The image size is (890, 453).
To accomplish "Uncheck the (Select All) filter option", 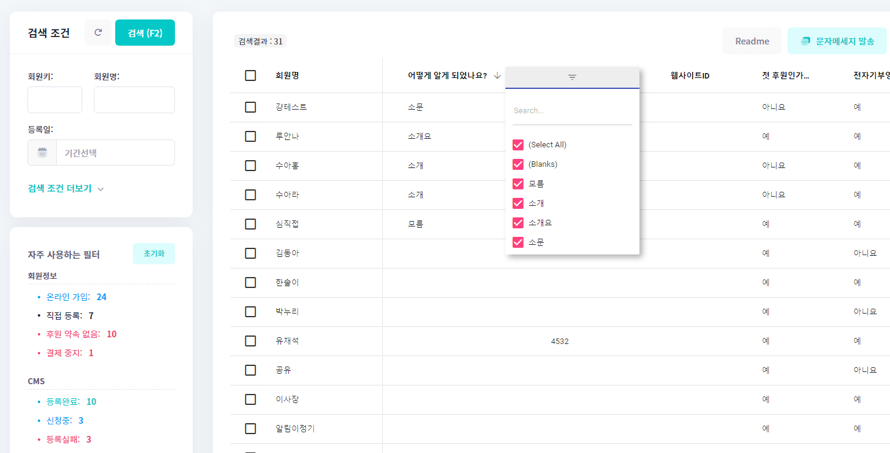I will tap(518, 145).
